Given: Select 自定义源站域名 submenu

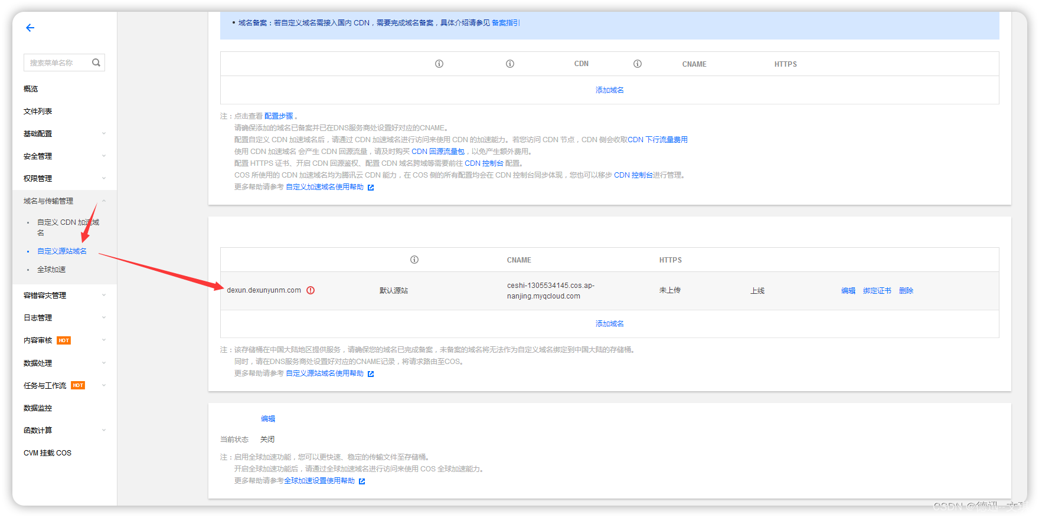Looking at the screenshot, I should pyautogui.click(x=62, y=251).
